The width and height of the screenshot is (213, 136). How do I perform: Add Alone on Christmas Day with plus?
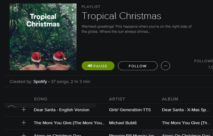point(24,135)
